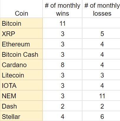Click the IOTA name cell
The image size is (120, 121).
[21, 85]
